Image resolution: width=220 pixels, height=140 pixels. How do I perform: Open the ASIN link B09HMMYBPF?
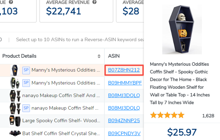125,83
